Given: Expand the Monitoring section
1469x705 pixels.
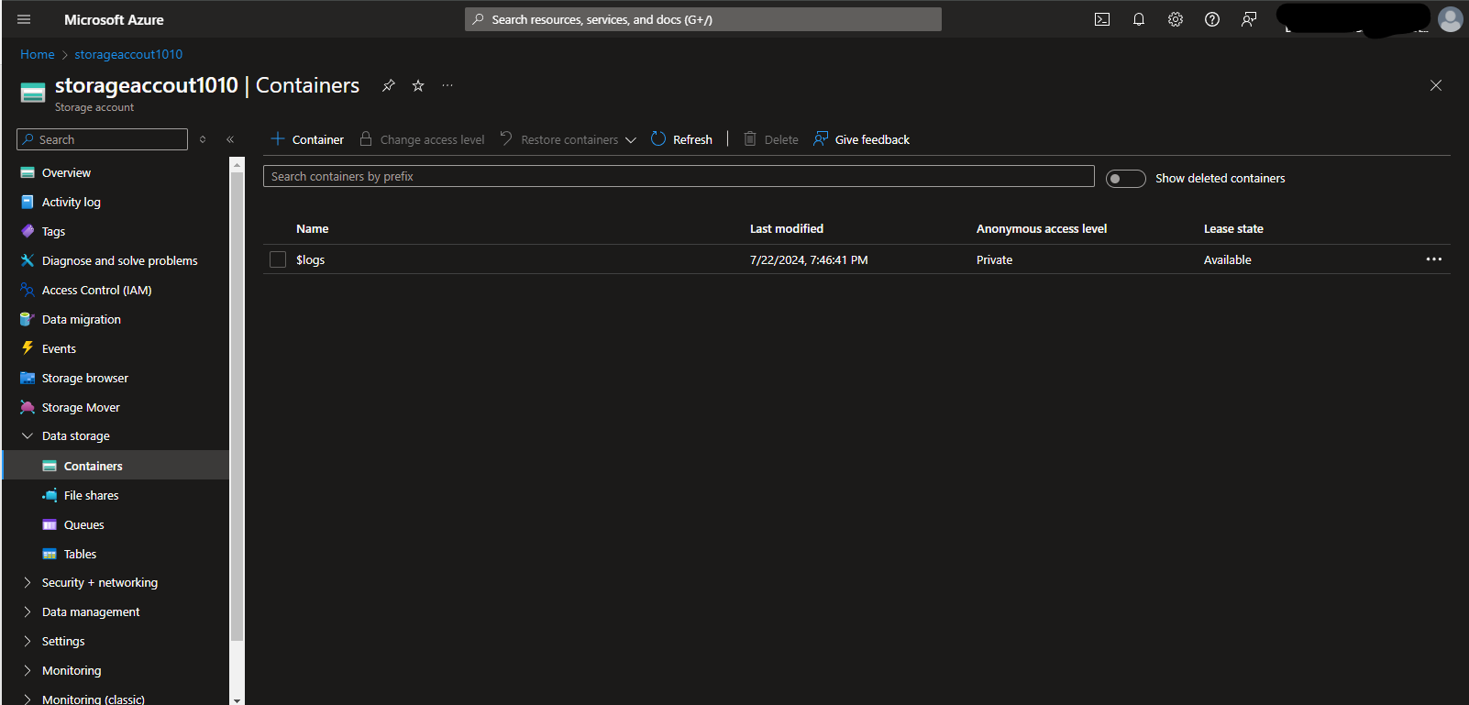Looking at the screenshot, I should click(x=28, y=670).
